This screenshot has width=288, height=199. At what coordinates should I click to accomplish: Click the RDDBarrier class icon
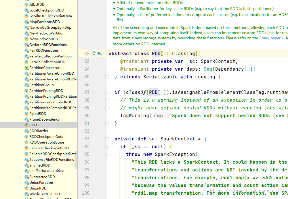point(27,131)
